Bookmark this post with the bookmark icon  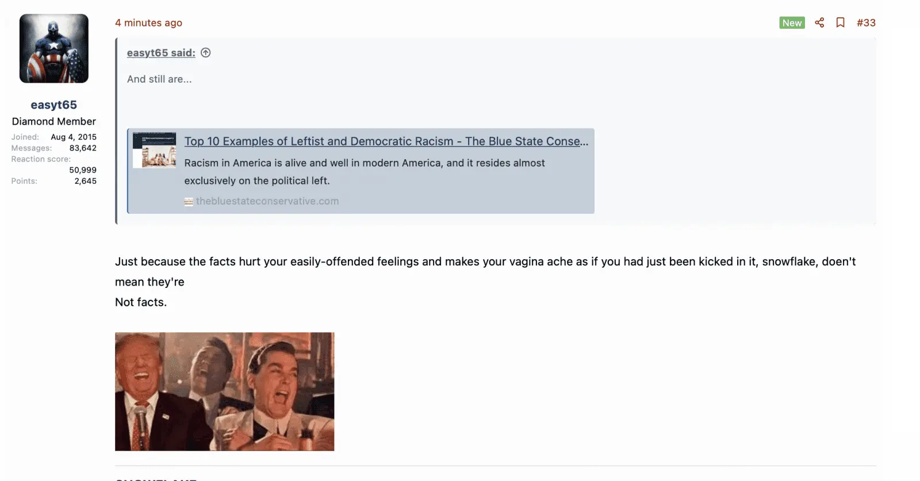840,22
